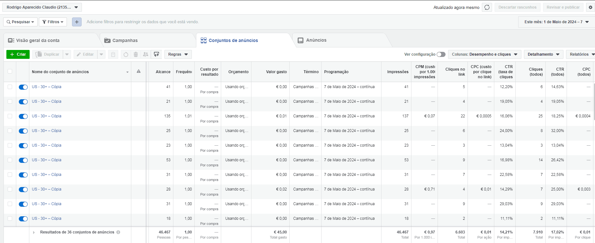595x243 pixels.
Task: Tick the checkbox for the row with Alcance 18
Action: point(10,219)
